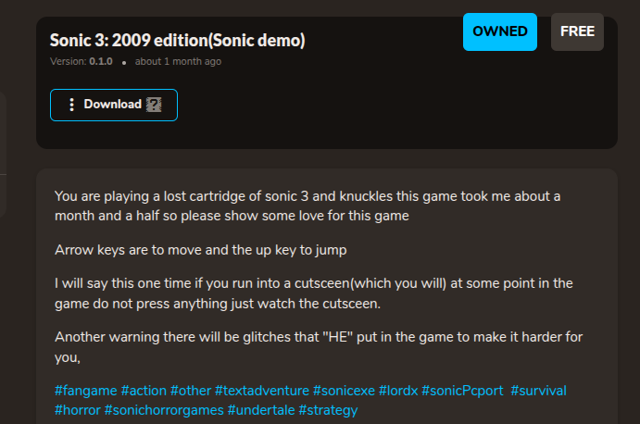The image size is (640, 424).
Task: Open the #textadventure hashtag link
Action: (x=262, y=391)
